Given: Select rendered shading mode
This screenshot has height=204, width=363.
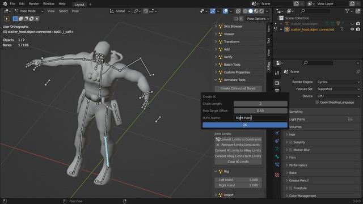Looking at the screenshot, I should (x=261, y=11).
